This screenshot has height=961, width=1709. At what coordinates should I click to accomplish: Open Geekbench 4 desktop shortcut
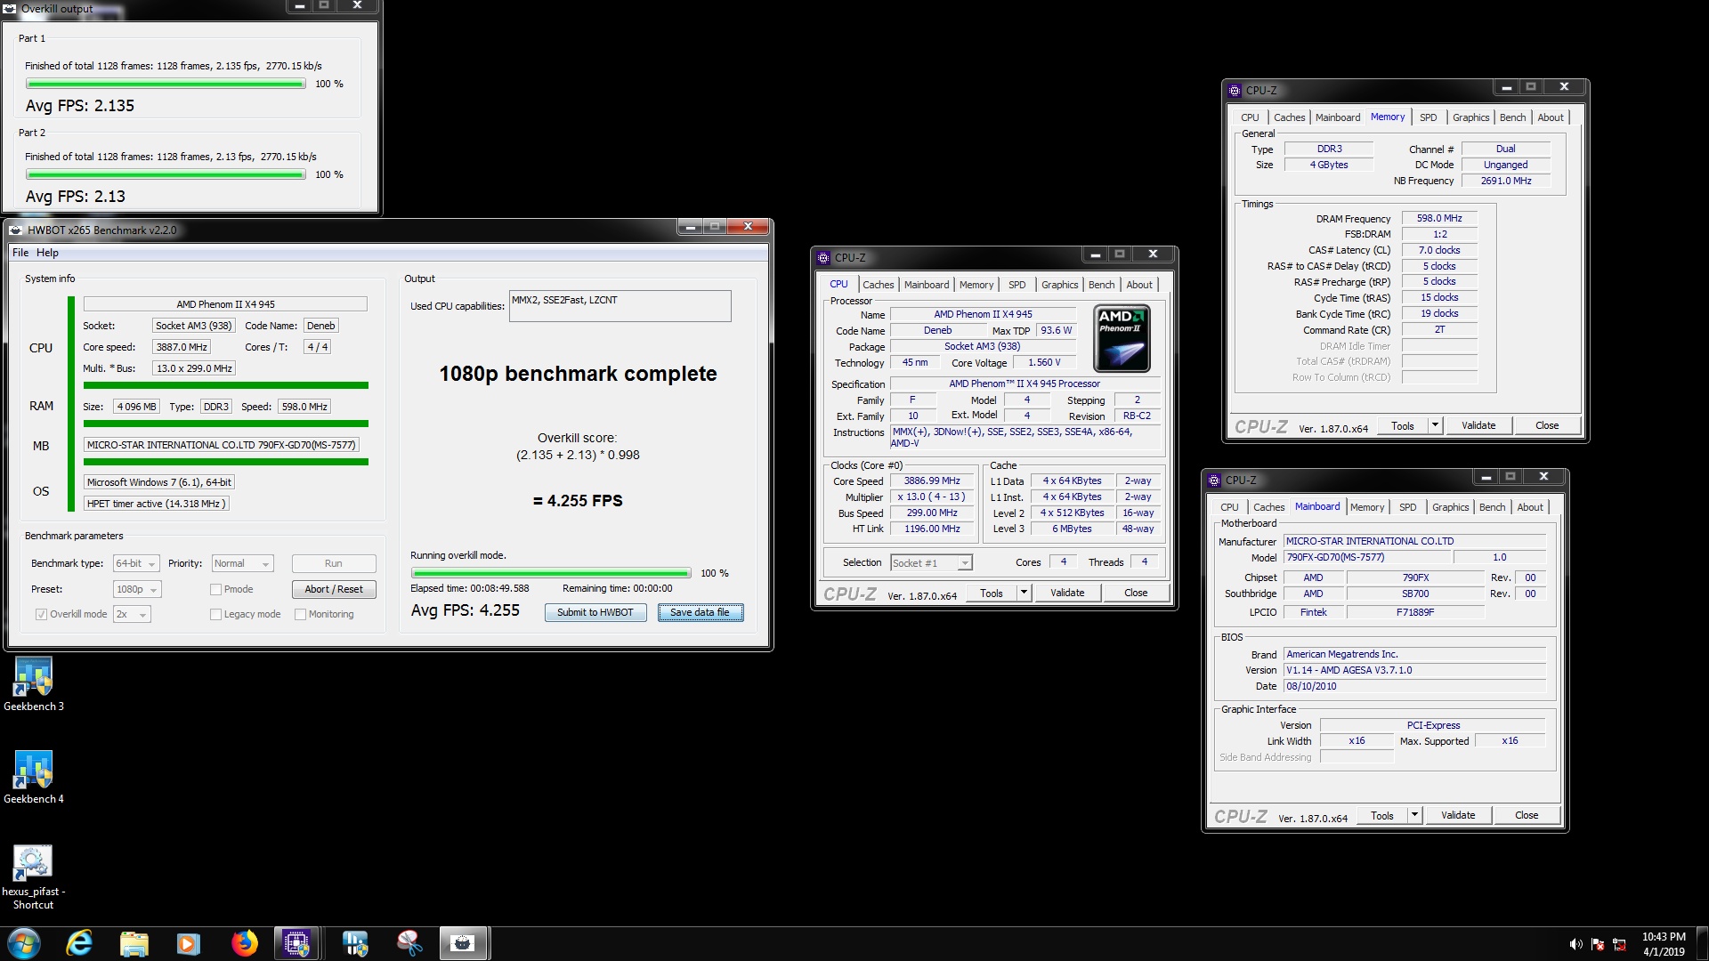point(34,777)
